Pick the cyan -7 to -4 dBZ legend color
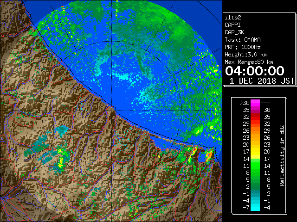The width and height of the screenshot is (297, 222). point(255,207)
